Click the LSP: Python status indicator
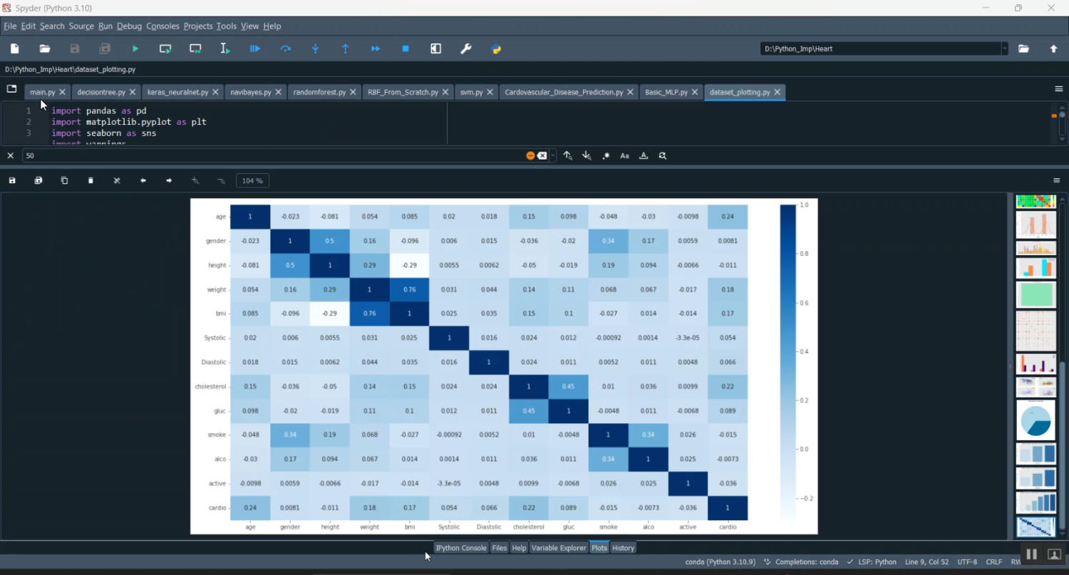Screen dimensions: 1069x575 click(871, 562)
